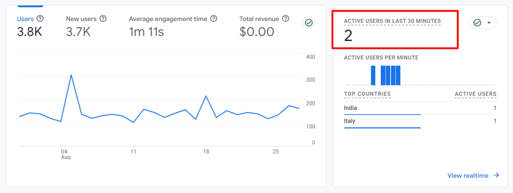Click the 3.7K New users value
The width and height of the screenshot is (513, 193).
click(x=78, y=31)
